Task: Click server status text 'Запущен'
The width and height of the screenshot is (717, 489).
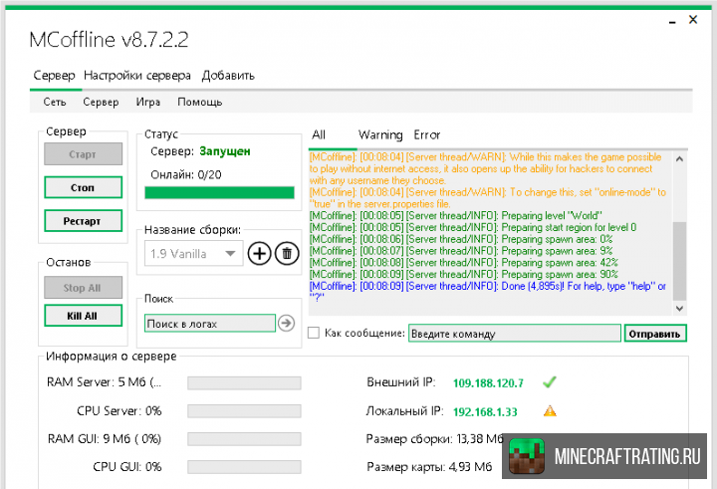Action: point(225,151)
